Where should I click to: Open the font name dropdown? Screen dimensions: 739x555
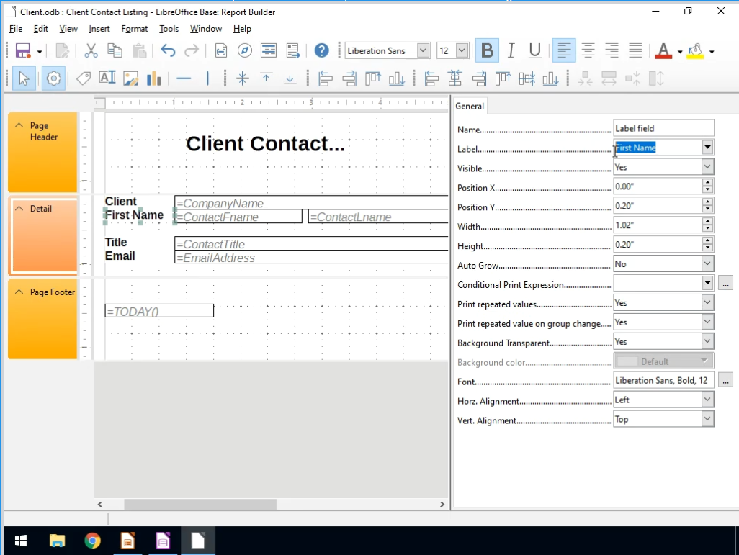tap(423, 50)
